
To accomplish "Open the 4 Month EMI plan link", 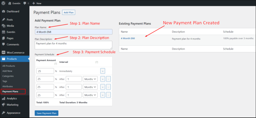I will 128,39.
